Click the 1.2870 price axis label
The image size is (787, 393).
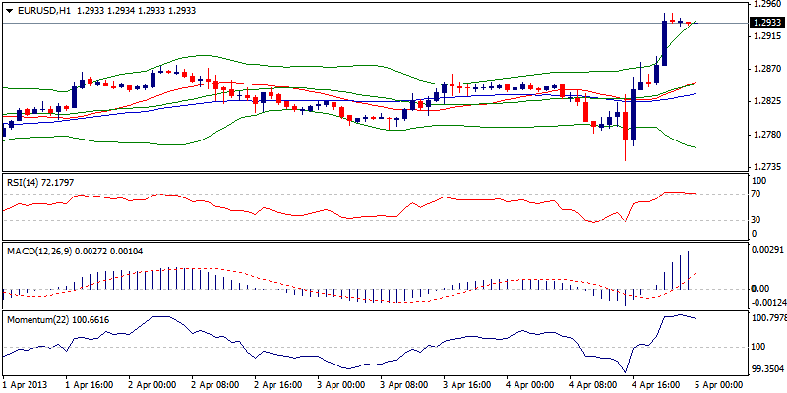click(x=765, y=69)
